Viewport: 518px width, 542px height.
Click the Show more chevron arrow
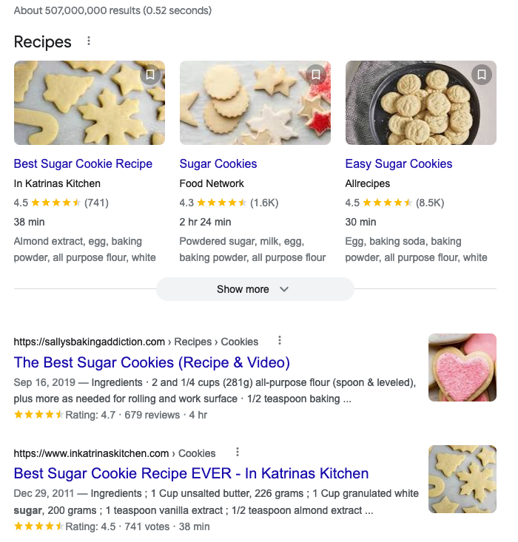284,289
